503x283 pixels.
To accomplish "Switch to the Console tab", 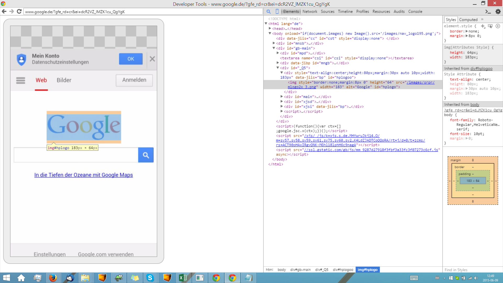I will pyautogui.click(x=415, y=12).
